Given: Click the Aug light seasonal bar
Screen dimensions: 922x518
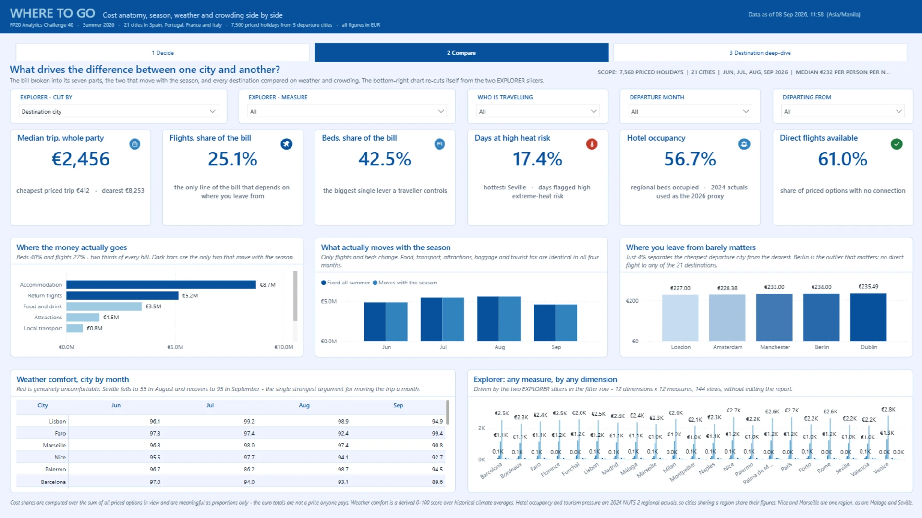Looking at the screenshot, I should pyautogui.click(x=510, y=319).
